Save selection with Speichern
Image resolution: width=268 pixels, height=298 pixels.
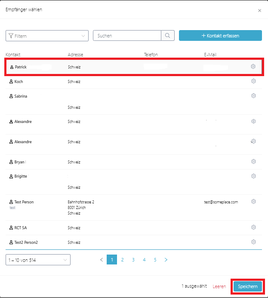coord(247,286)
